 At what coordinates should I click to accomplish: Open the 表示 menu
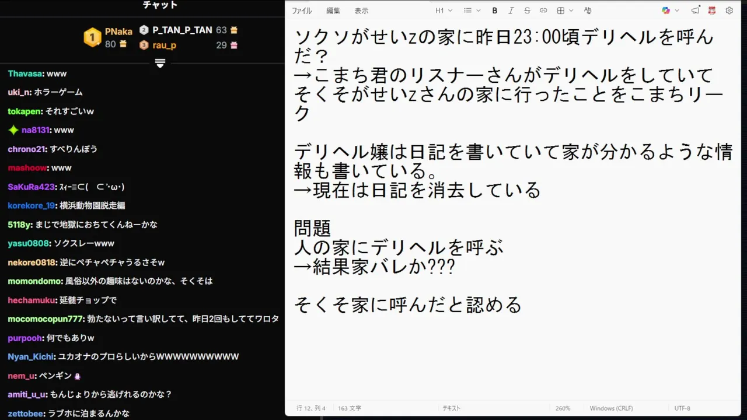click(x=361, y=10)
